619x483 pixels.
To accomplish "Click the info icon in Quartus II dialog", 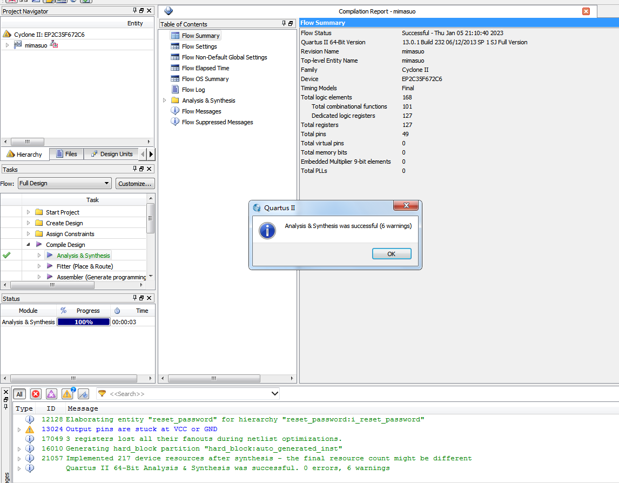I will 267,230.
